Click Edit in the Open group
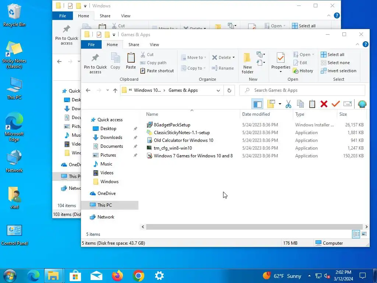The height and width of the screenshot is (283, 377). [300, 63]
